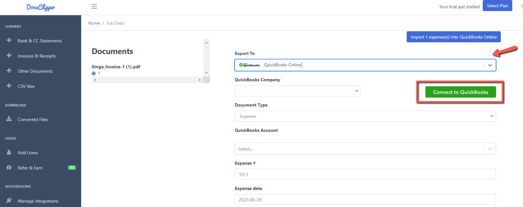Screen dimensions: 523x207
Task: Click the QuickBooks Company label
Action: coord(257,79)
